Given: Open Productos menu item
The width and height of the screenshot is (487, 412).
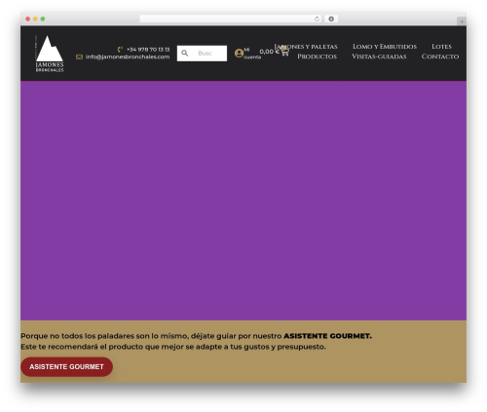Looking at the screenshot, I should [x=317, y=56].
